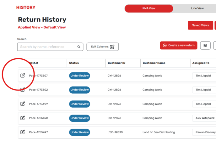This screenshot has width=216, height=143.
Task: Switch to RMA View tab
Action: 149,8
